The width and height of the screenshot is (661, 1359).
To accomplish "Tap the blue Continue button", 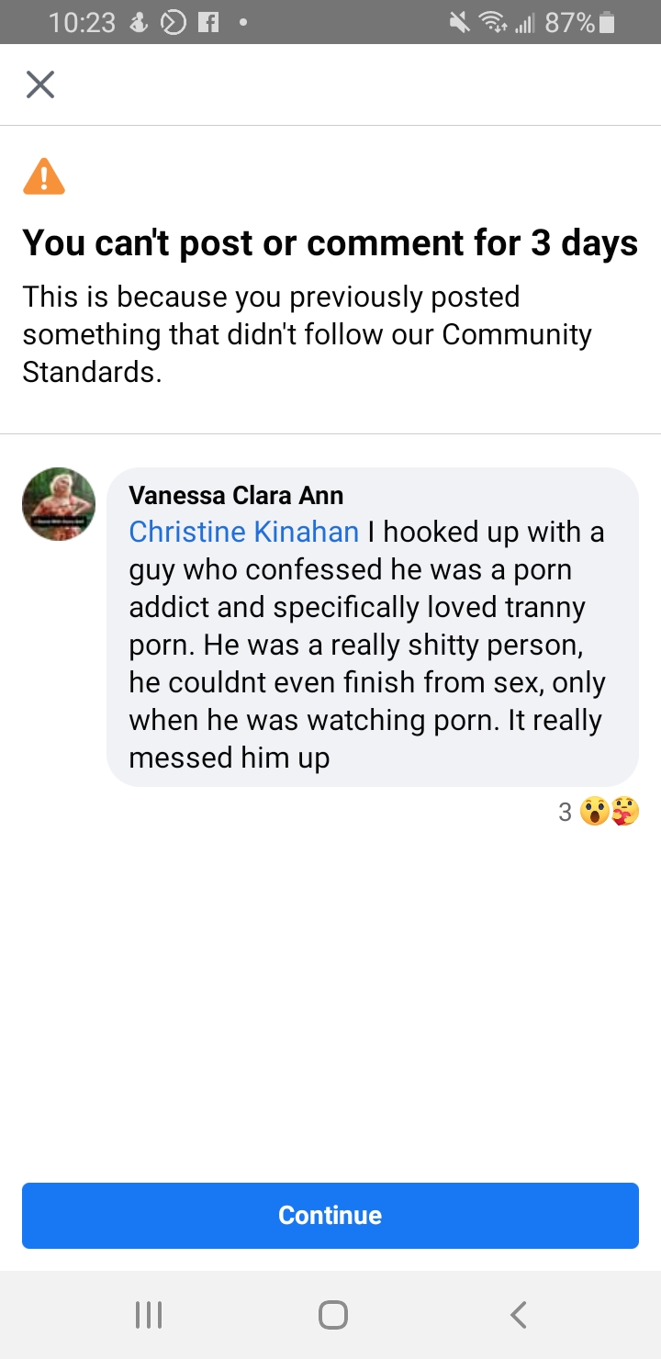I will tap(330, 1216).
